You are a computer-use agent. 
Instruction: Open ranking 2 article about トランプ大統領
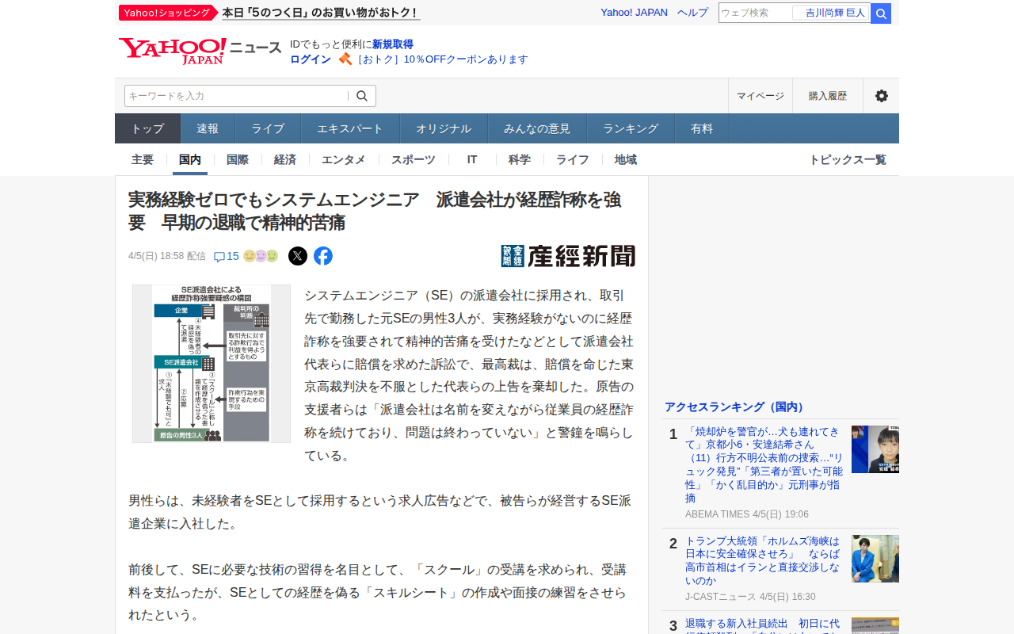coord(762,561)
